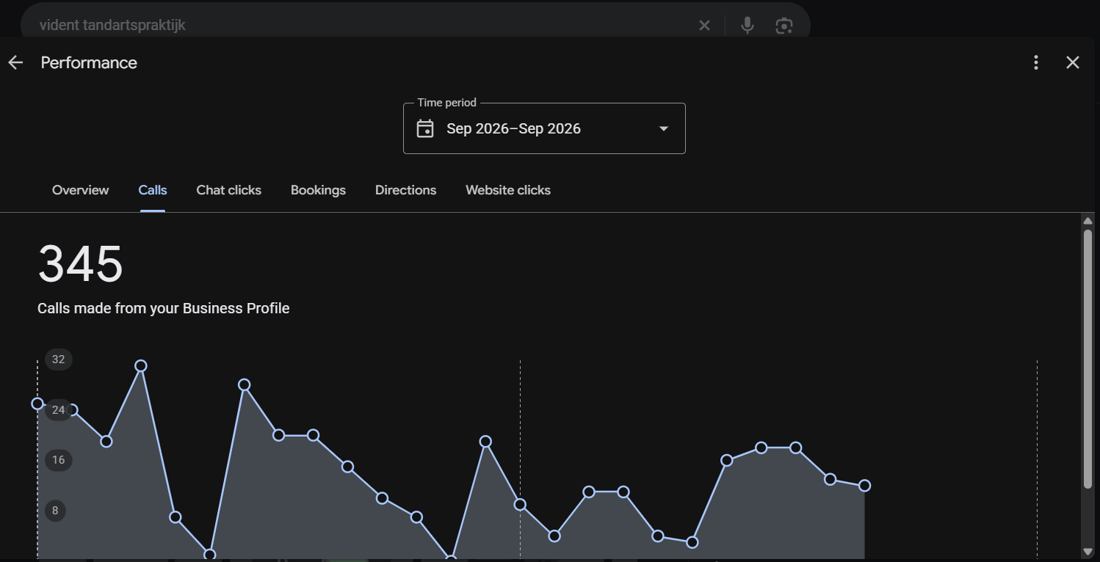This screenshot has width=1100, height=562.
Task: Select the Sep 2026–Sep 2026 date range text
Action: [x=513, y=129]
